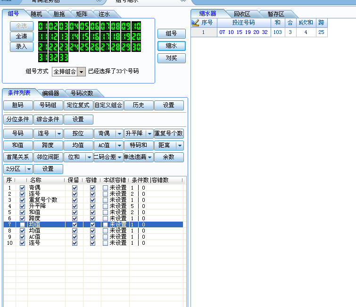The image size is (356, 307).
Task: Expand the 连号 button dropdown arrow
Action: click(x=58, y=133)
